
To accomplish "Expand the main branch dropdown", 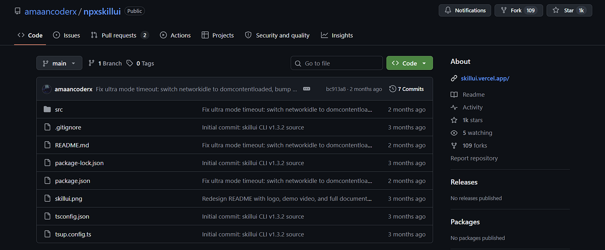I will click(59, 63).
